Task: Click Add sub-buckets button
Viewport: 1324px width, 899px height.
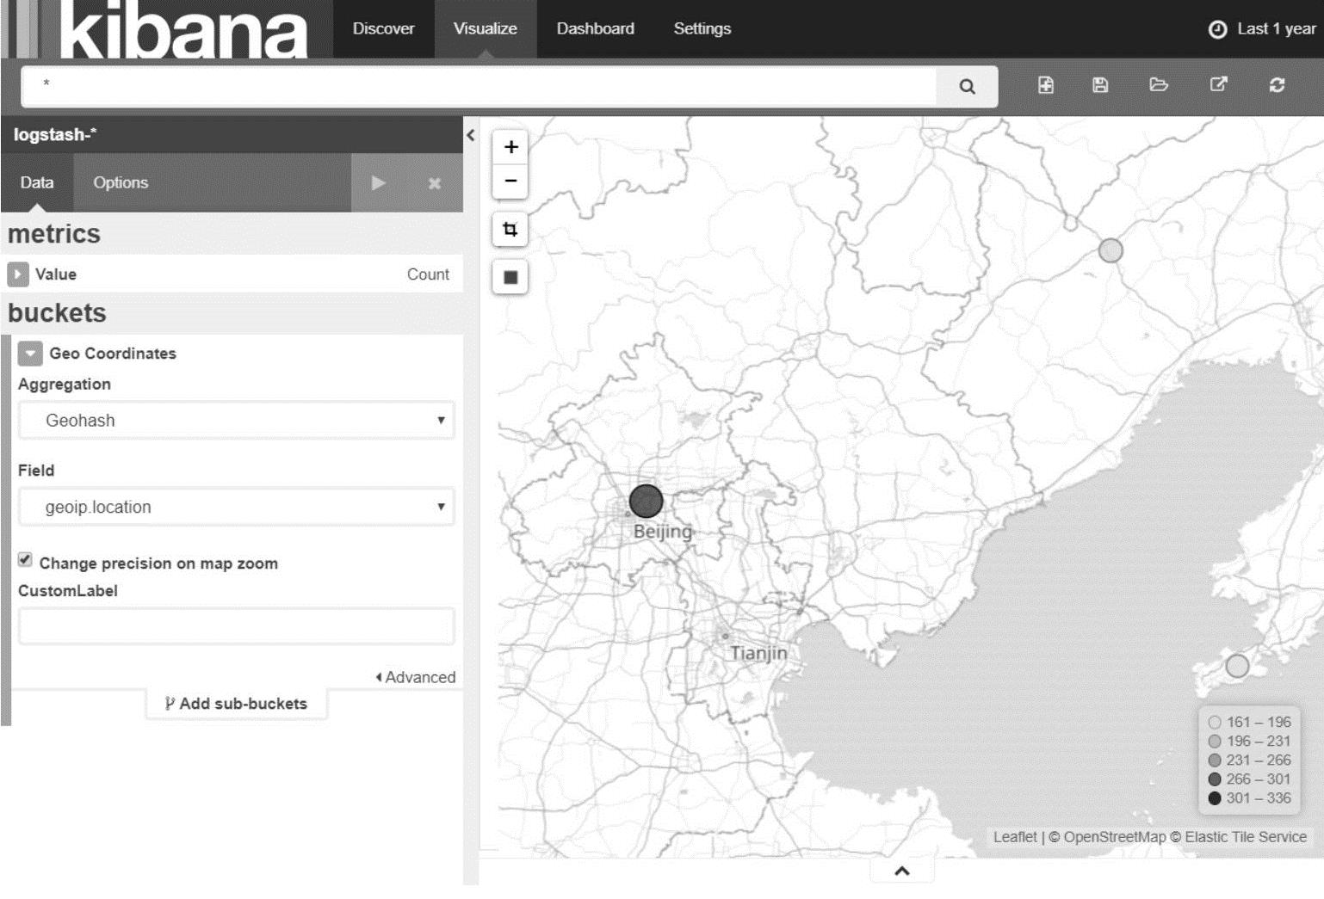Action: click(x=236, y=704)
